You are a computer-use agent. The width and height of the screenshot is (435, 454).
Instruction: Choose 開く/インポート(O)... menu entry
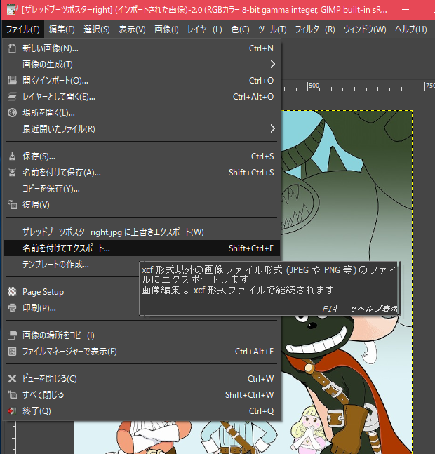click(x=142, y=80)
